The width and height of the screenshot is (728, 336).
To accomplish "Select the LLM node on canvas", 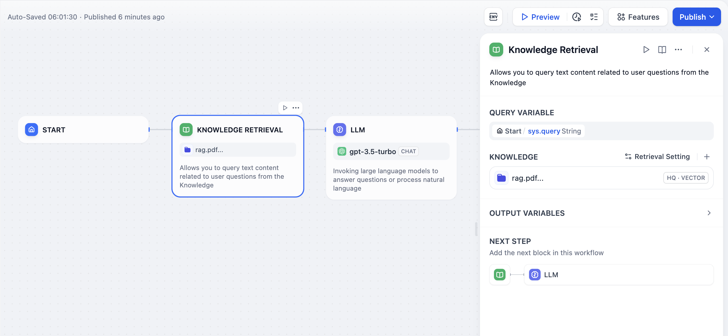I will coord(391,130).
